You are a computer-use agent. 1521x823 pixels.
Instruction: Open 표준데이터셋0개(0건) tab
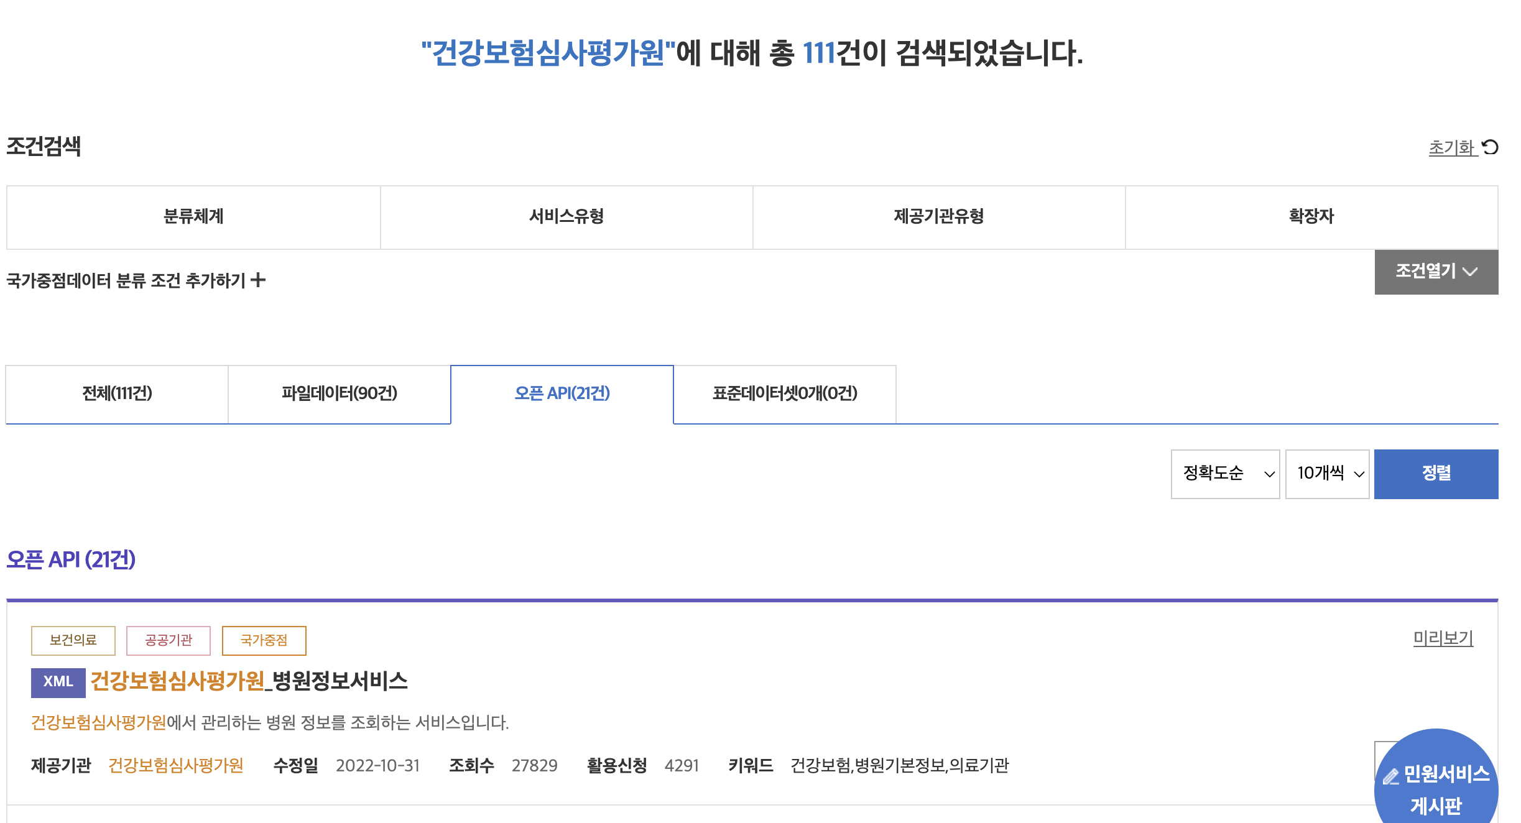[785, 393]
